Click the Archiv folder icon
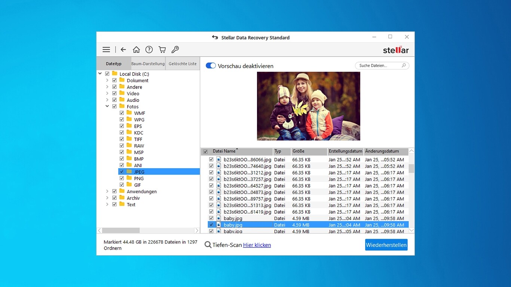This screenshot has height=287, width=511. coord(122,198)
